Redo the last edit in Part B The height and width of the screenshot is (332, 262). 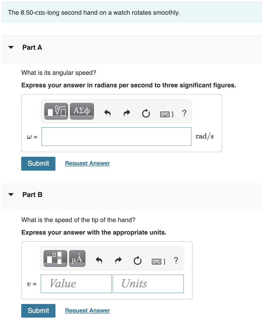point(118,260)
